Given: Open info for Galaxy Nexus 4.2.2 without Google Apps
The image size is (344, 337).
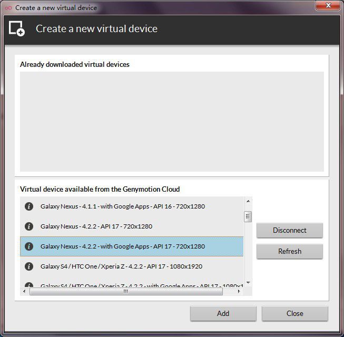Looking at the screenshot, I should point(29,226).
